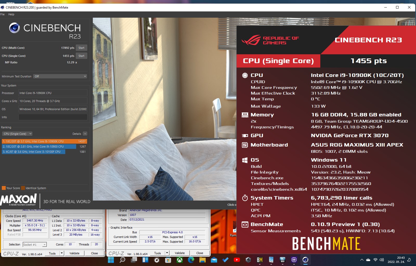Click the empty Info input field

pyautogui.click(x=53, y=117)
